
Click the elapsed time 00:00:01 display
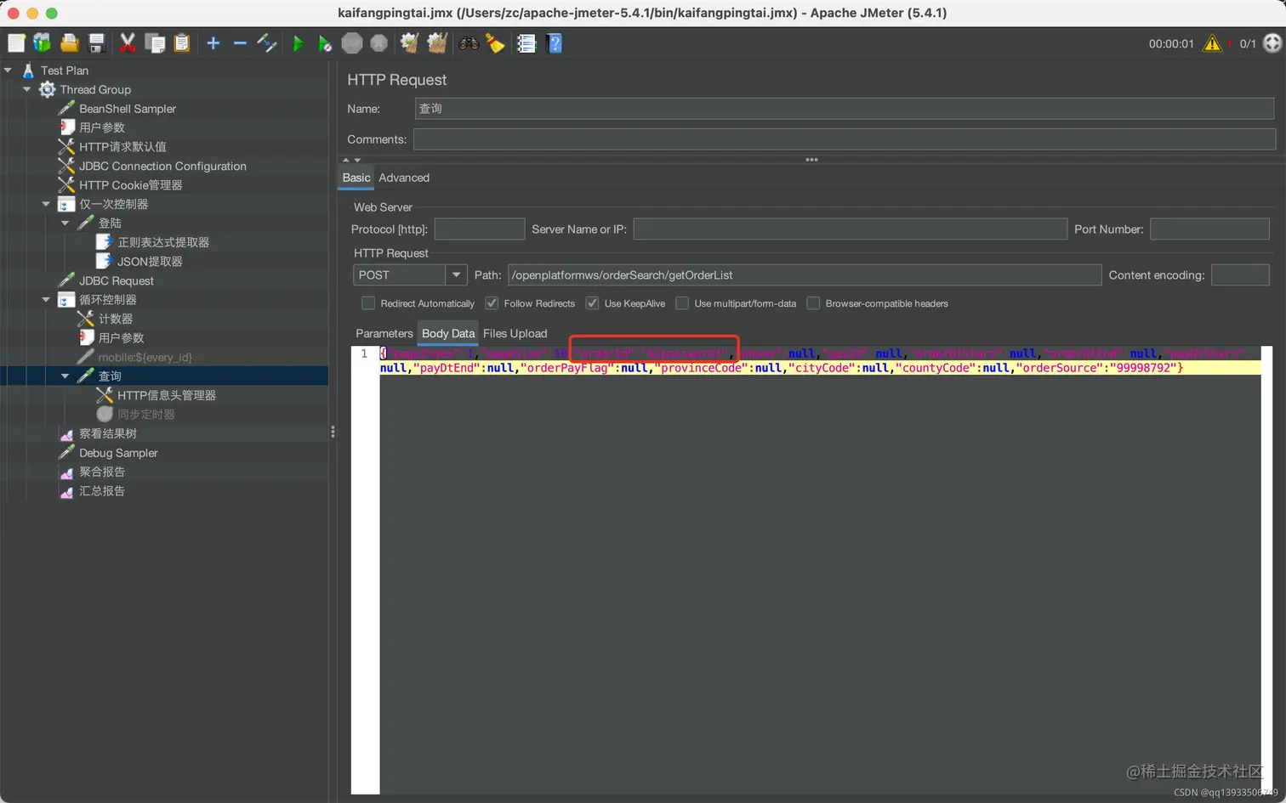1171,43
